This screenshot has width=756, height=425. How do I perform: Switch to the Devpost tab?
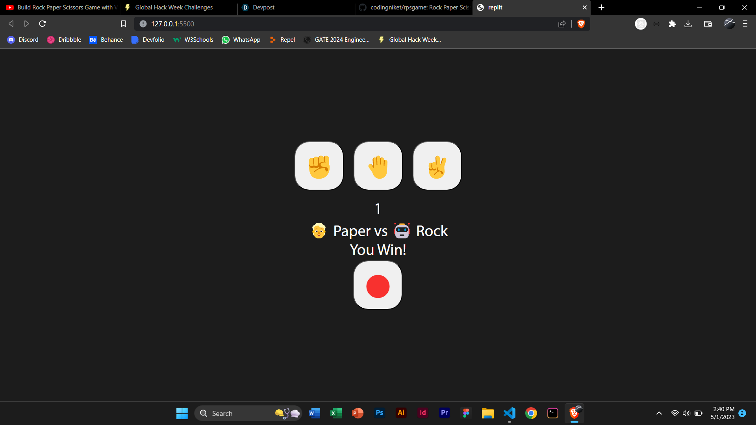(263, 7)
